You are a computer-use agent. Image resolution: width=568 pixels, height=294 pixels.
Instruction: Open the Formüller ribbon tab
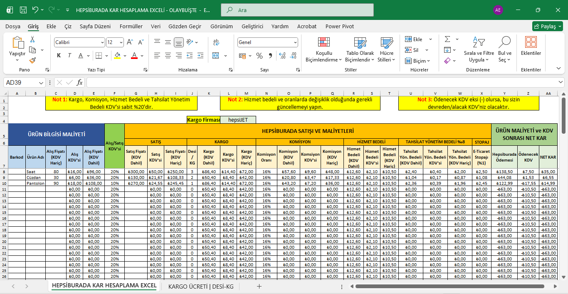[x=131, y=26]
